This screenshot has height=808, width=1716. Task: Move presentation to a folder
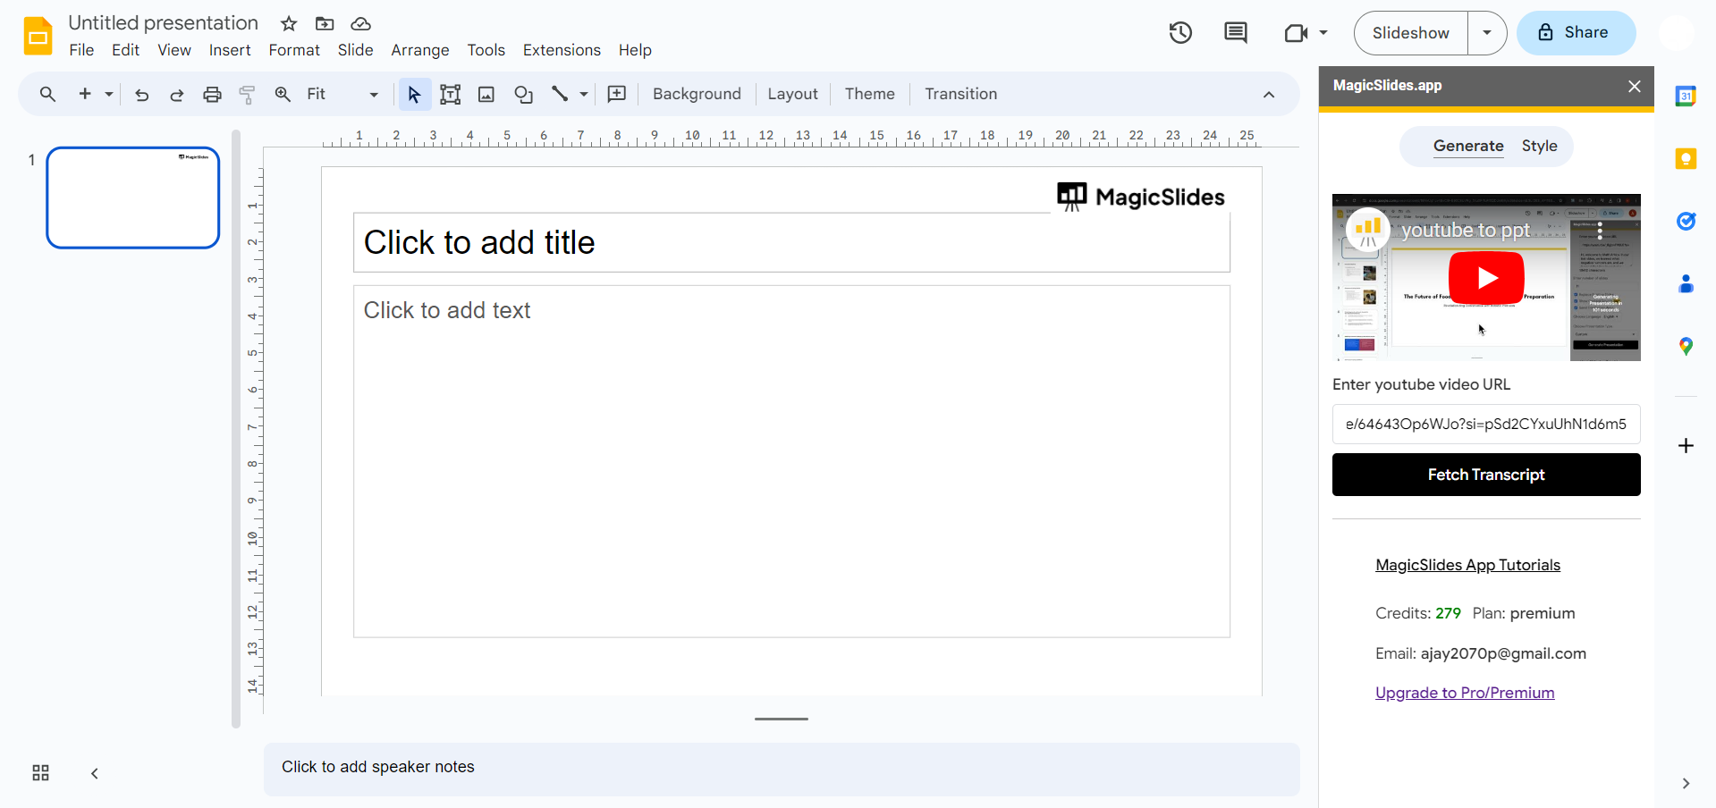[325, 23]
